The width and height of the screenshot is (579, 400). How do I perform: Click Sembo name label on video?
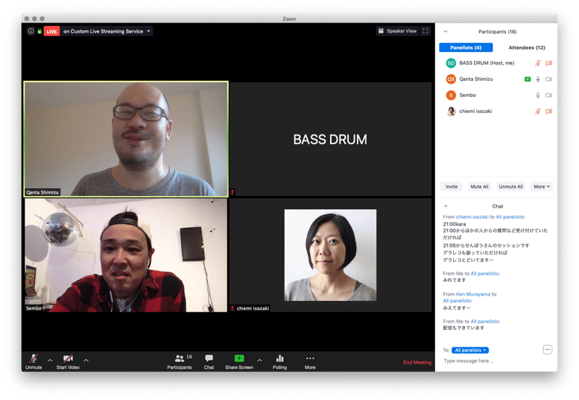click(34, 308)
